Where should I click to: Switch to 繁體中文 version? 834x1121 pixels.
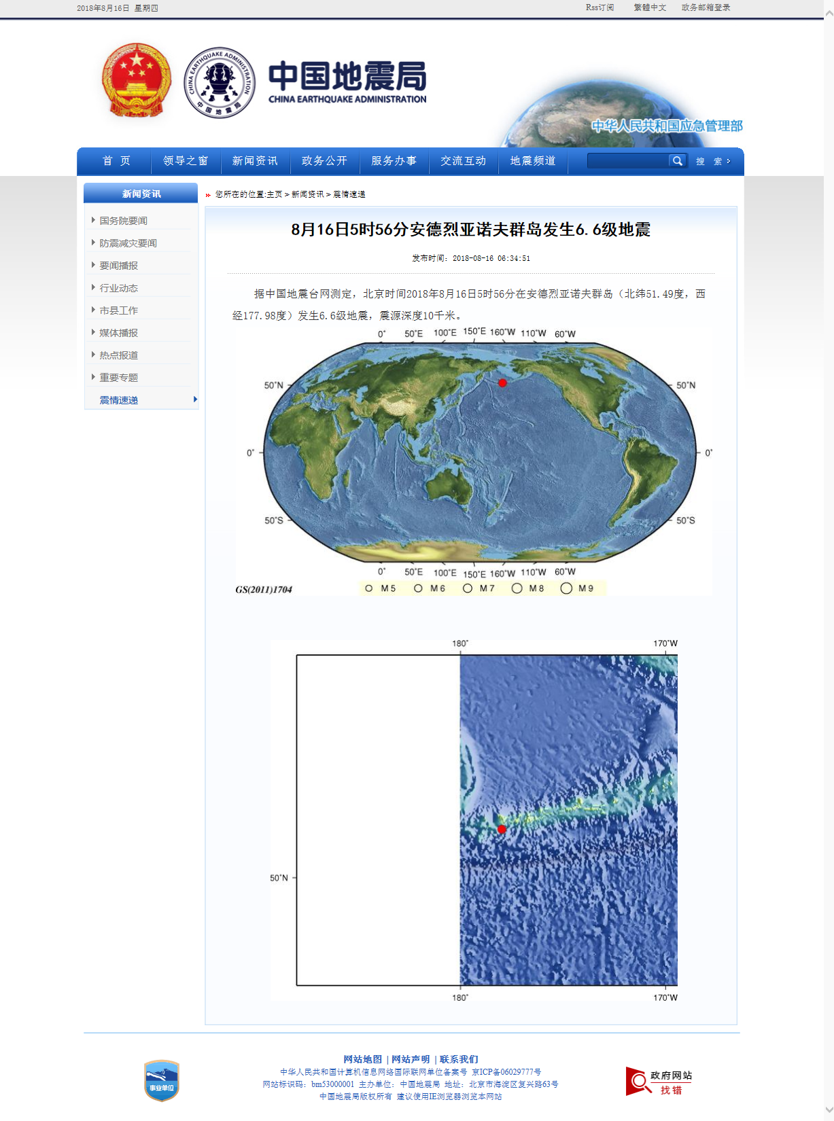click(x=650, y=7)
